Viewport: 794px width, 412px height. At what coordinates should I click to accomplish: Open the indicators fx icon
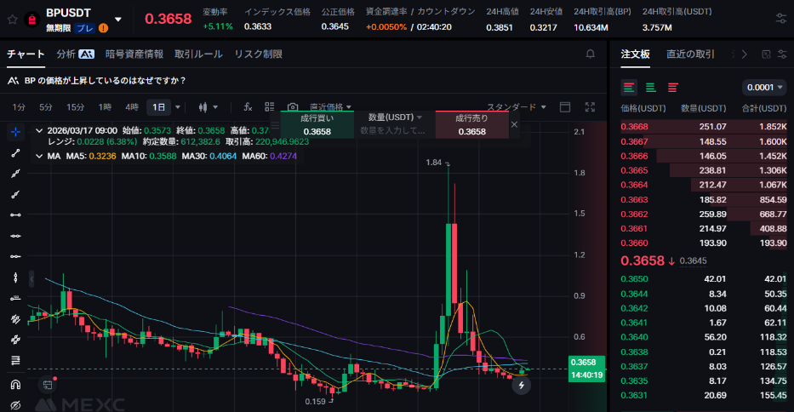(x=248, y=107)
